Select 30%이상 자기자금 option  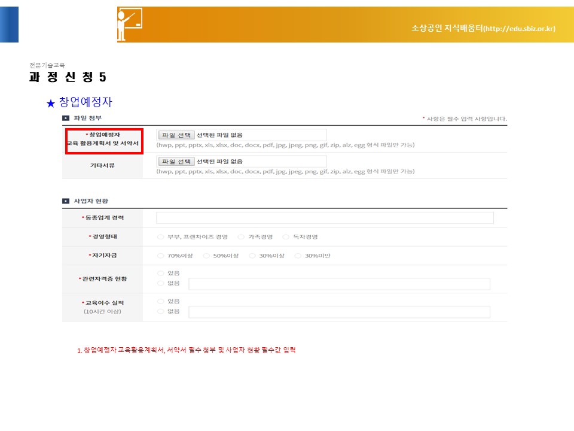[x=252, y=256]
